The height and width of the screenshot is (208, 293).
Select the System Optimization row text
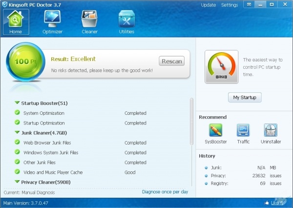tap(44, 113)
